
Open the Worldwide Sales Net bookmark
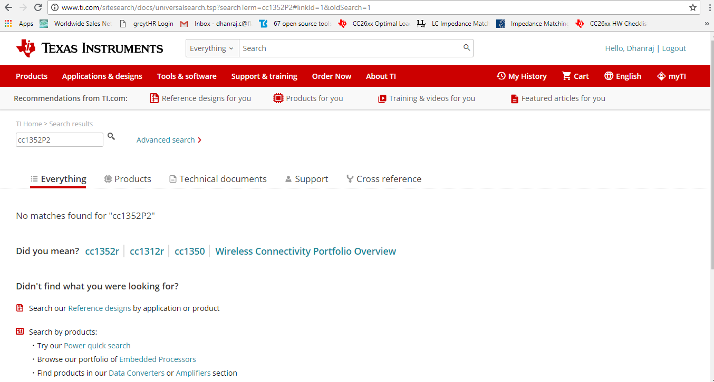75,24
